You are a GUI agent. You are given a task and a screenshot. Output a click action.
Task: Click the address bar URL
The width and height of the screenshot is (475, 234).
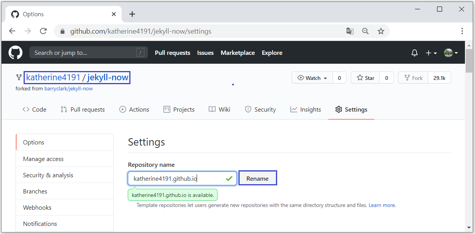141,31
